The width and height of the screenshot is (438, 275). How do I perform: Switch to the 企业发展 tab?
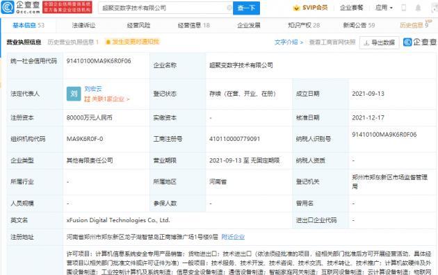pos(249,26)
